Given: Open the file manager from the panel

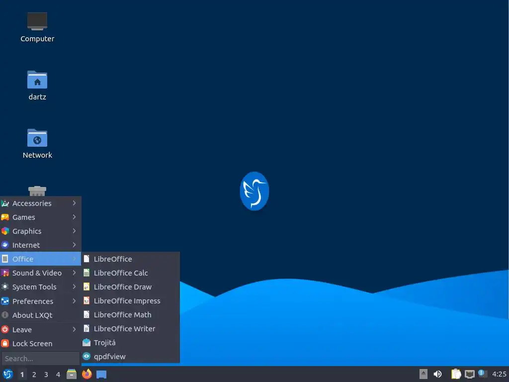Looking at the screenshot, I should click(72, 374).
